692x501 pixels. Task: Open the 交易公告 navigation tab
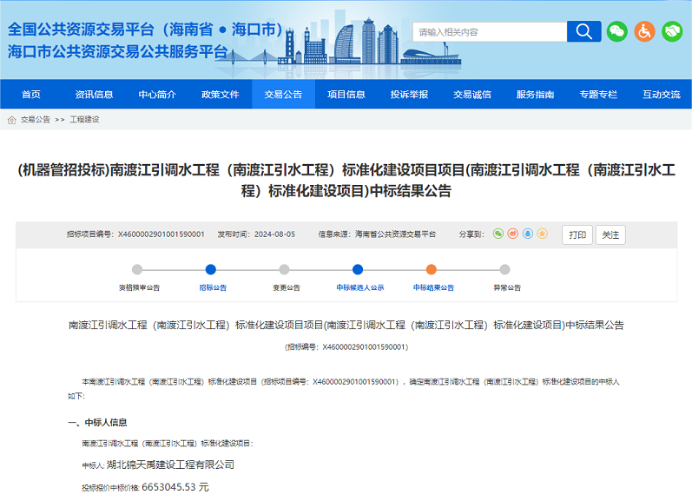(x=283, y=95)
